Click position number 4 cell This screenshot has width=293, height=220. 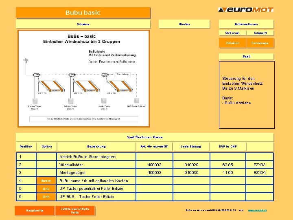[26, 181]
